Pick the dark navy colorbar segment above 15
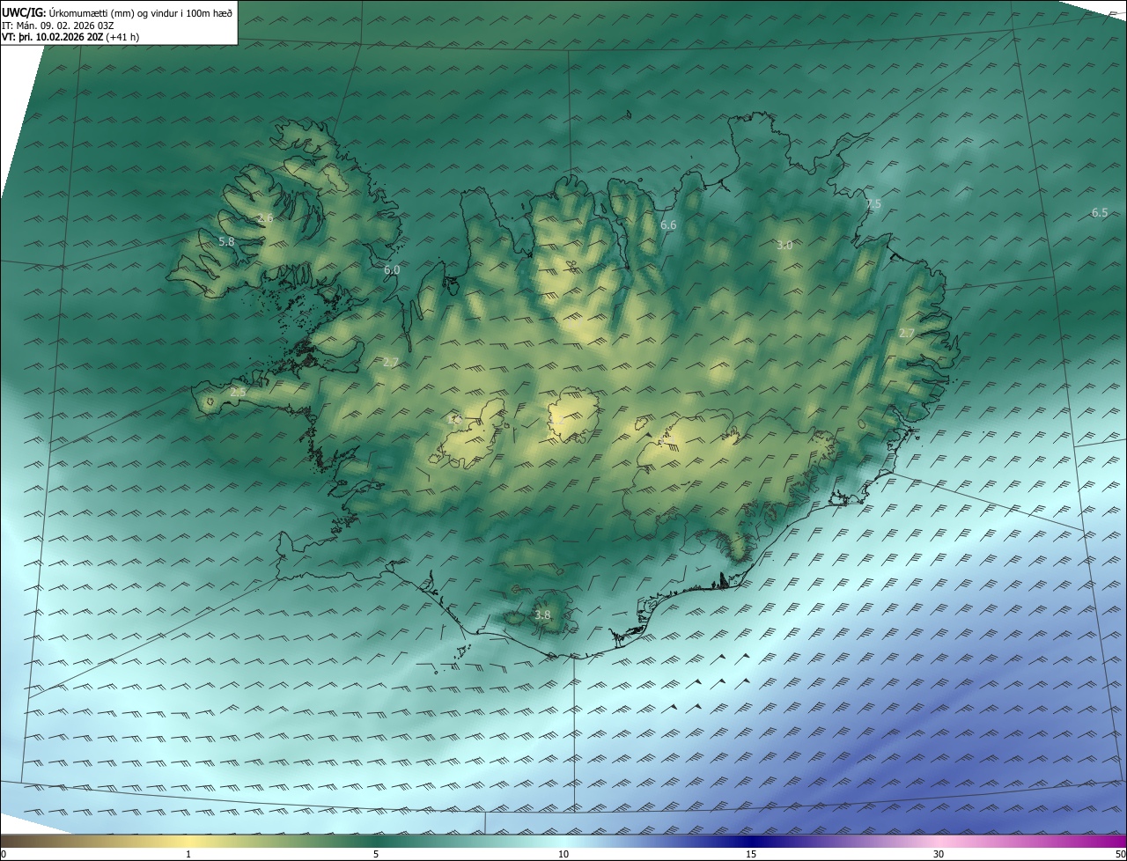The image size is (1127, 861). pyautogui.click(x=751, y=841)
